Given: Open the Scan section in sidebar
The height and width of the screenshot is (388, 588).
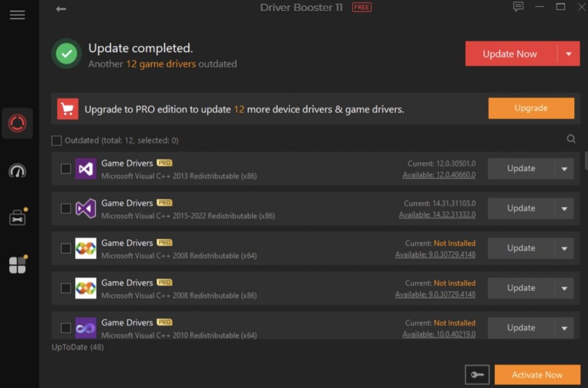Looking at the screenshot, I should point(17,123).
